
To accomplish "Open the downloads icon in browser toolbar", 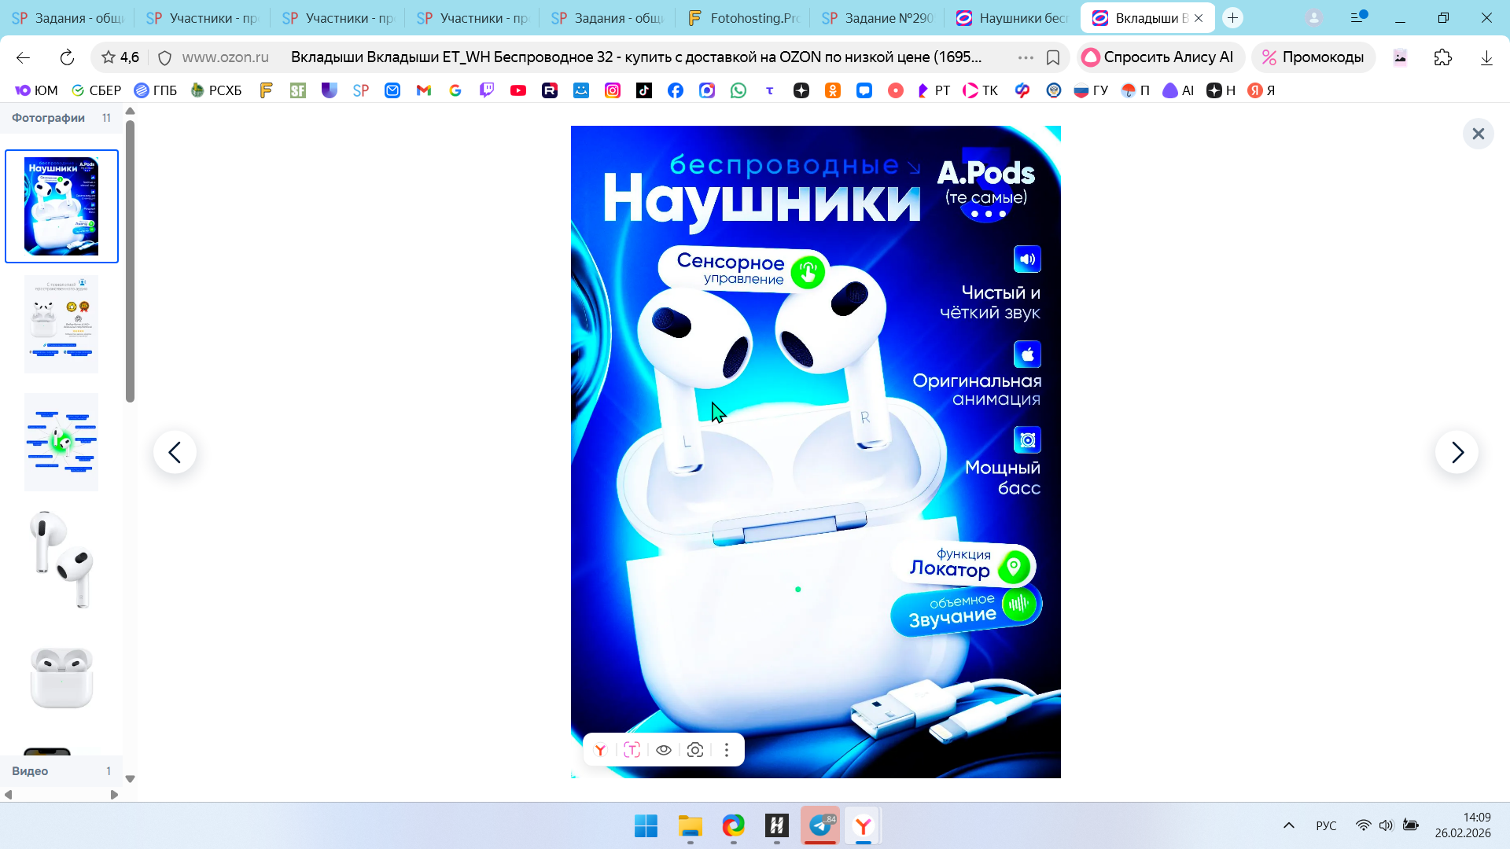I will pos(1486,57).
